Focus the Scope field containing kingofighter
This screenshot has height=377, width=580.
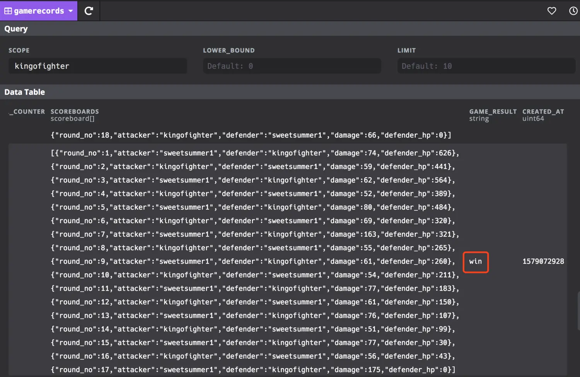coord(97,66)
